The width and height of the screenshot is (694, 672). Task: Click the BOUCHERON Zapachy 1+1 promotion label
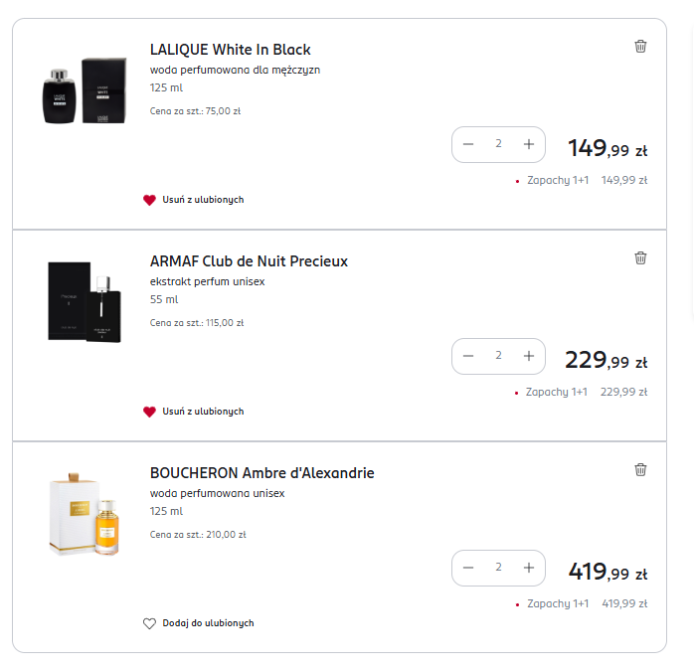pyautogui.click(x=557, y=603)
